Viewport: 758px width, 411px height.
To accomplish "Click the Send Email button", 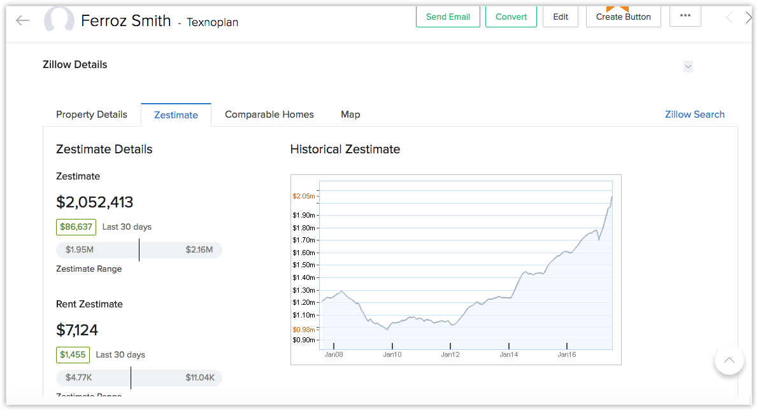I will 448,17.
